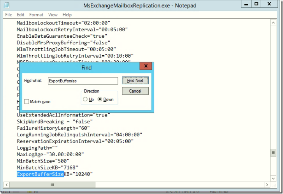Select the Up direction radio button
283x194 pixels.
85,99
